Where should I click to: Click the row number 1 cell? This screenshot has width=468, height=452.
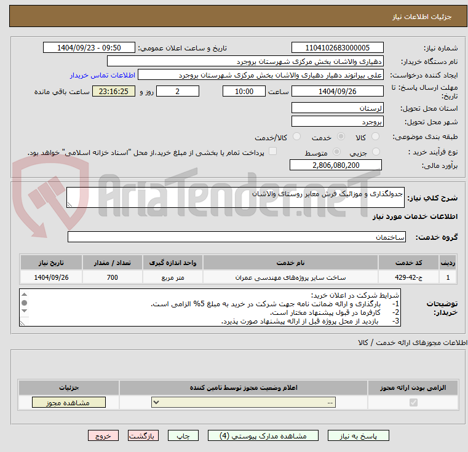tap(448, 277)
